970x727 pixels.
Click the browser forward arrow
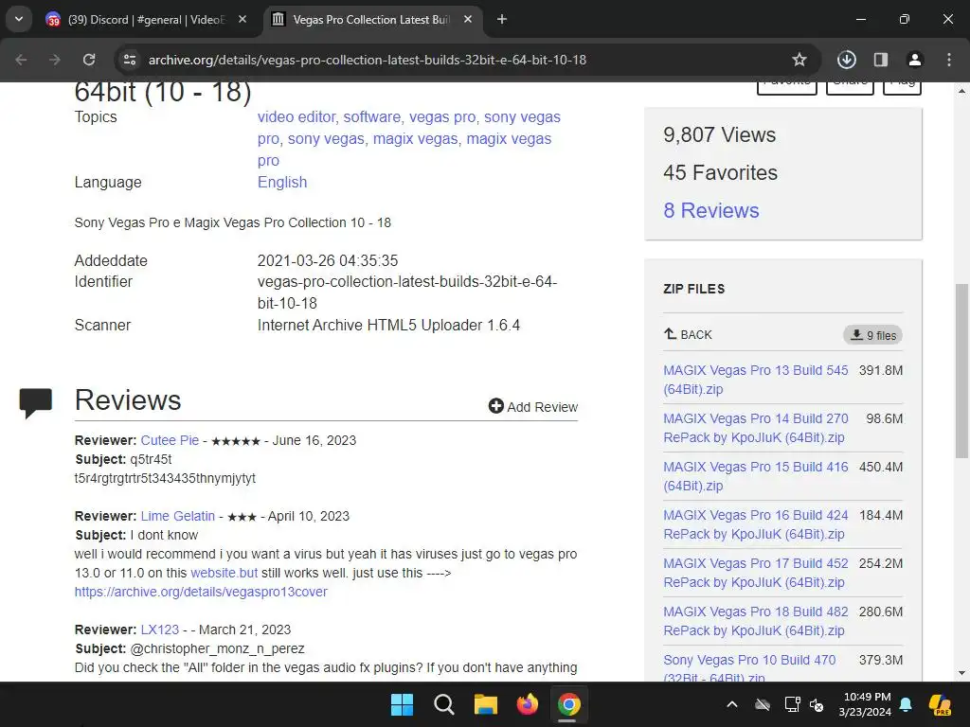55,60
